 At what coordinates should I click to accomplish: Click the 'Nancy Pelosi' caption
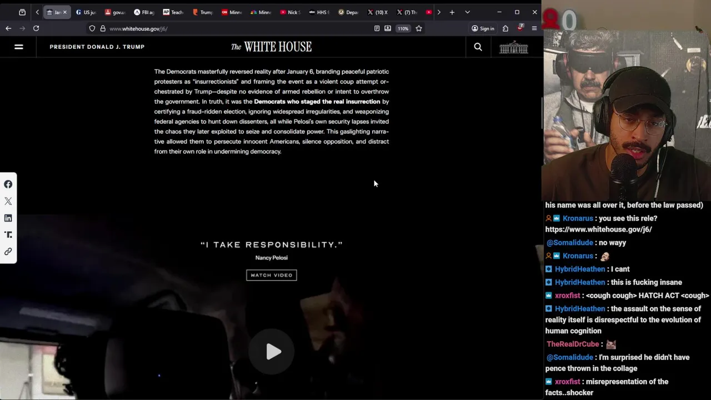[272, 258]
